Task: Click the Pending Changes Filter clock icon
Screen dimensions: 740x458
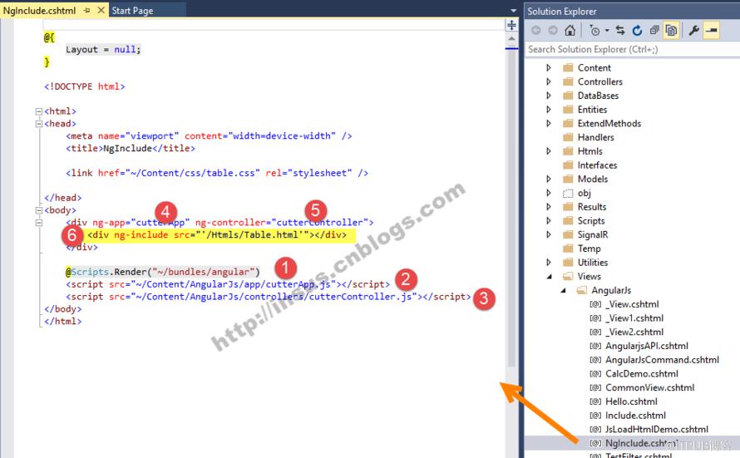Action: (x=594, y=31)
